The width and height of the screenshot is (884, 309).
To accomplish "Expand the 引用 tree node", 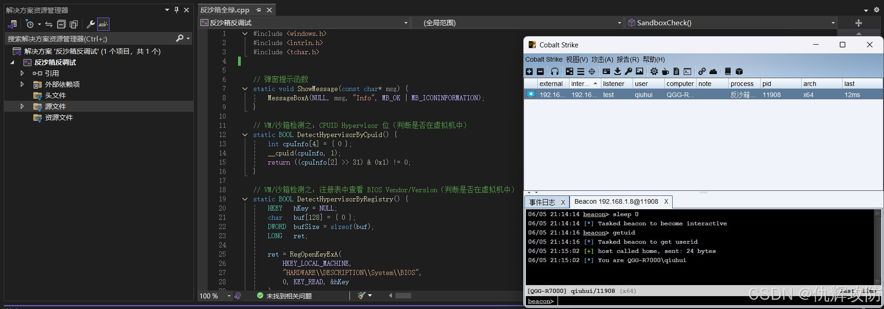I will click(22, 73).
